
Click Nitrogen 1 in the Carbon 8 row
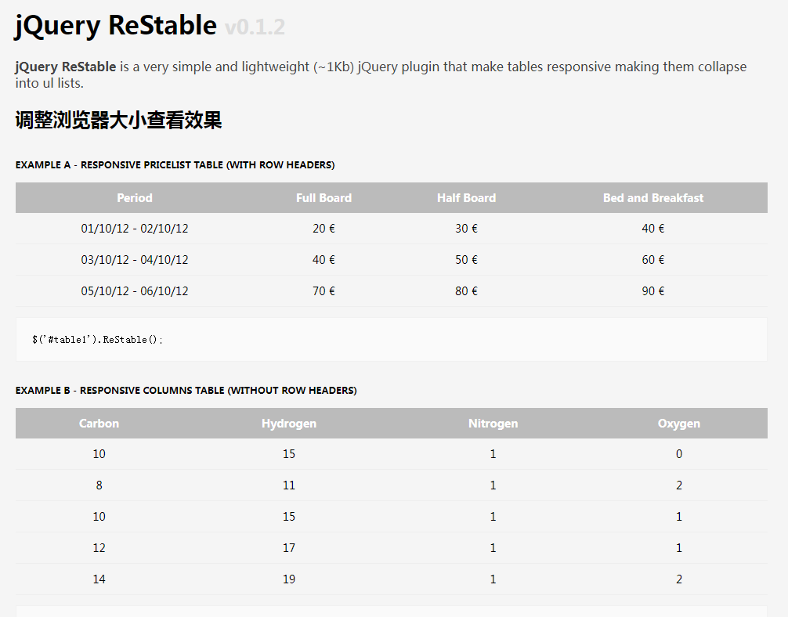pyautogui.click(x=493, y=485)
